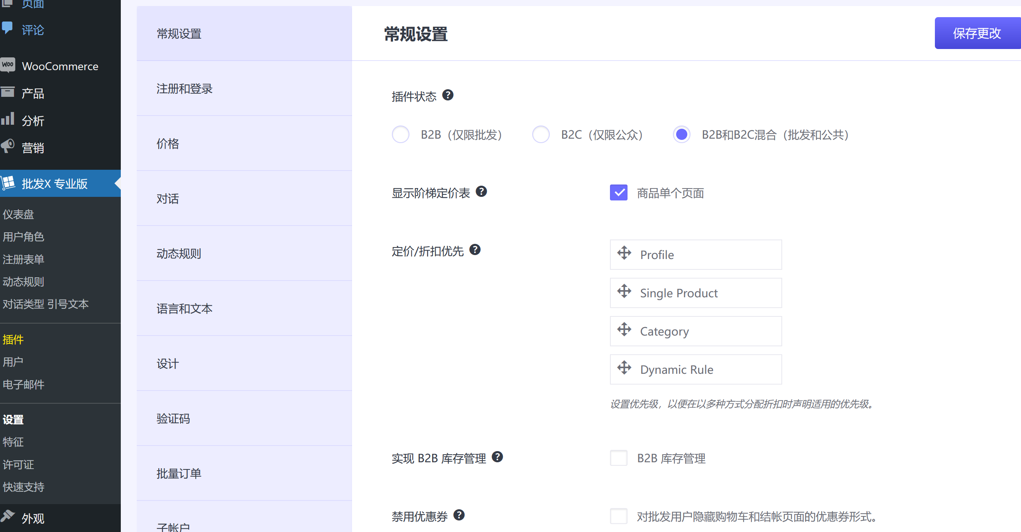Screen dimensions: 1021x532
Task: Click the 保存更改 button
Action: [976, 33]
